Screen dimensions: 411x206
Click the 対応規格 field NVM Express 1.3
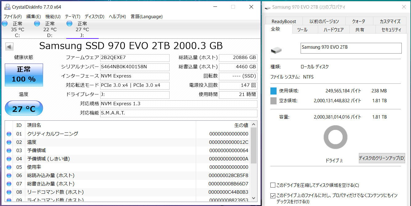coord(179,104)
